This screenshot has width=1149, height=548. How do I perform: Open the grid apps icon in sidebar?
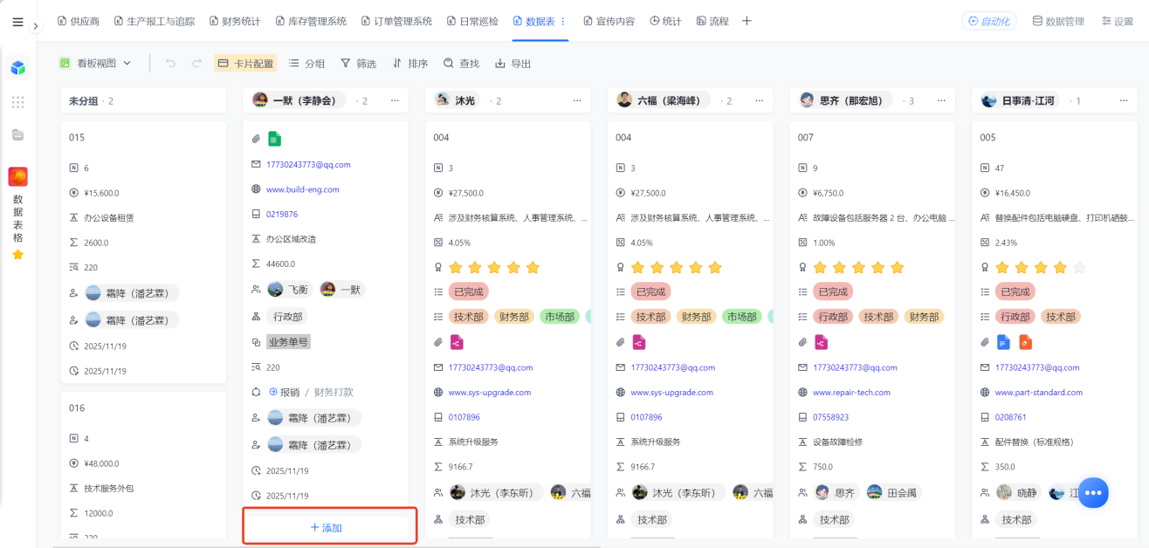click(17, 102)
